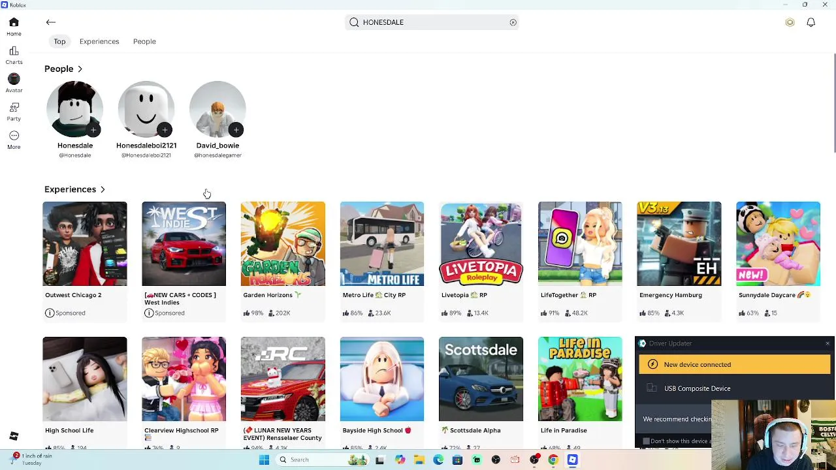Open Windows Start menu
Screen dimensions: 836x470
264,460
